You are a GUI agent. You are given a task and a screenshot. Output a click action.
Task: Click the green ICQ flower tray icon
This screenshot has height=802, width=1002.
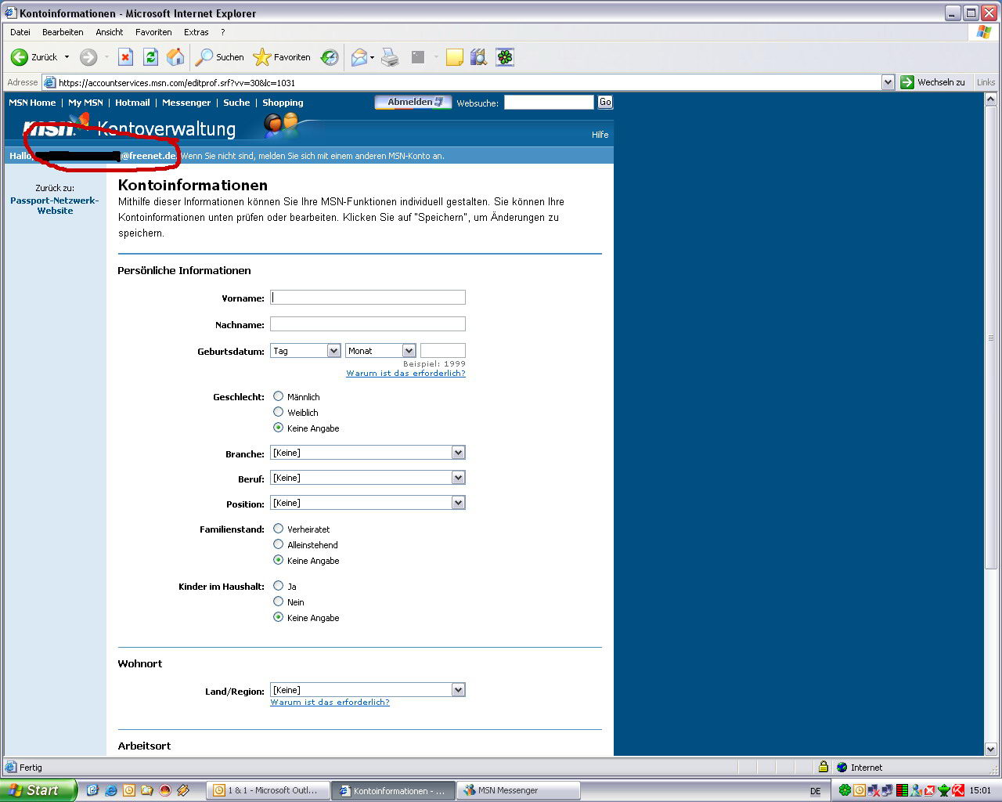coord(845,790)
